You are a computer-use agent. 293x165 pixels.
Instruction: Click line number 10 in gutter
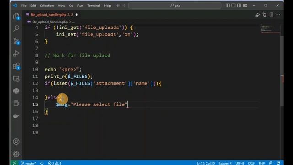click(35, 69)
